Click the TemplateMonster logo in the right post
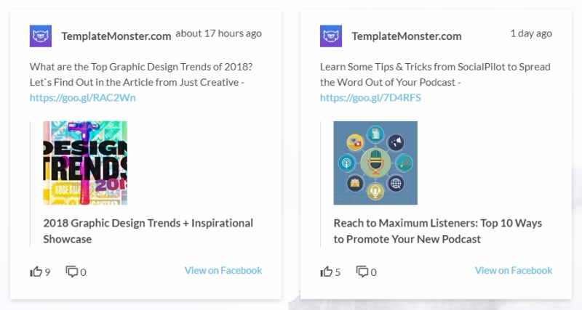Image resolution: width=582 pixels, height=310 pixels. coord(331,36)
